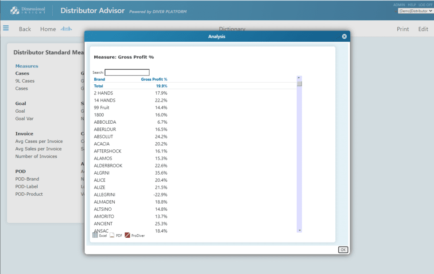Click the bridge icon next to Home
The width and height of the screenshot is (434, 274).
(x=66, y=28)
